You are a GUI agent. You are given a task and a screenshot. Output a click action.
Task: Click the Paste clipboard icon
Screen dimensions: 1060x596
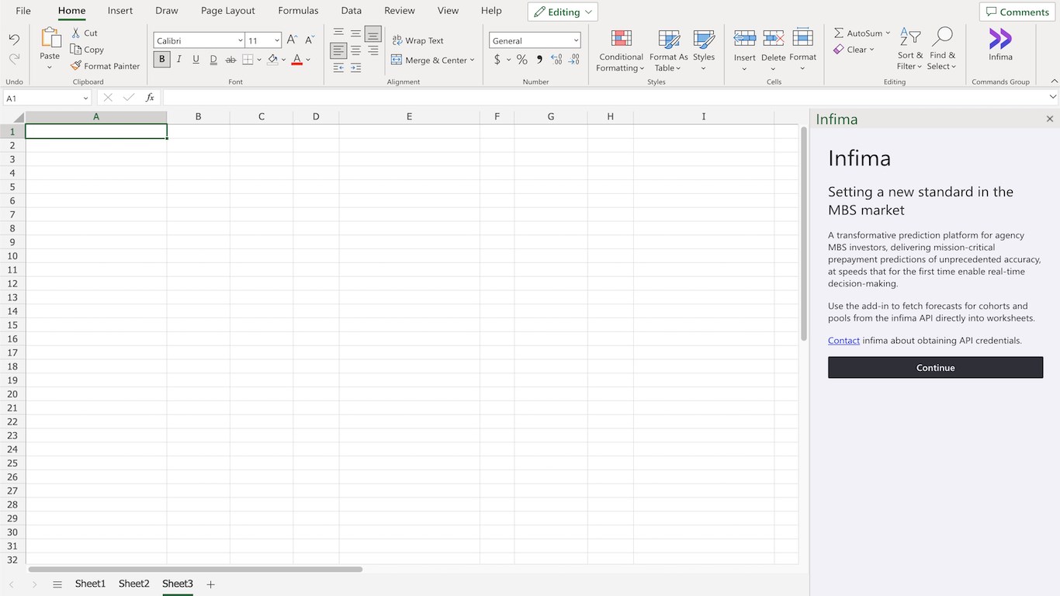pos(50,38)
